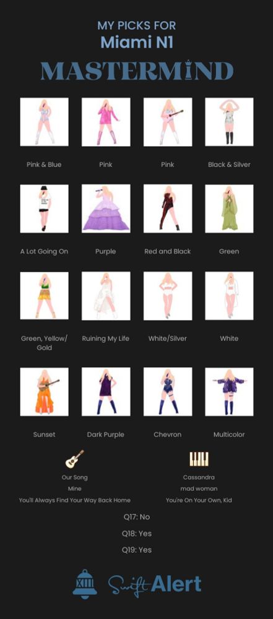Select the Ruining My Life dress thumbnail
Viewport: 273px width, 619px height.
[x=106, y=296]
